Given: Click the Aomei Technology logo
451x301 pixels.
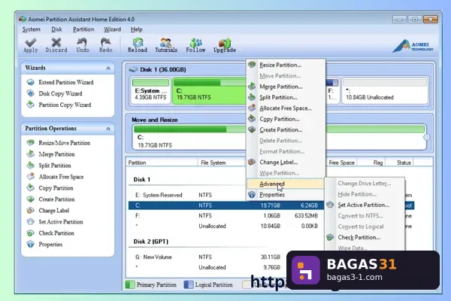Looking at the screenshot, I should coord(413,46).
